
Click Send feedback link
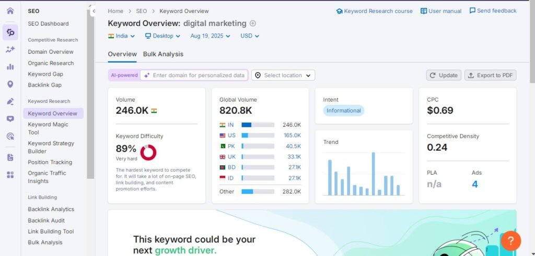tap(493, 10)
